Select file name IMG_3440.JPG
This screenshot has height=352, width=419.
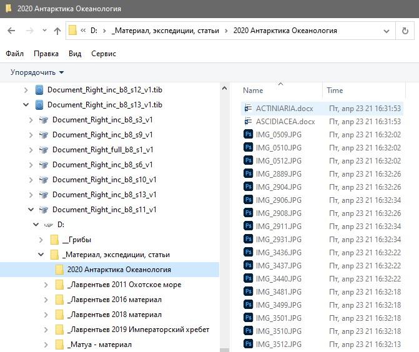coord(279,279)
